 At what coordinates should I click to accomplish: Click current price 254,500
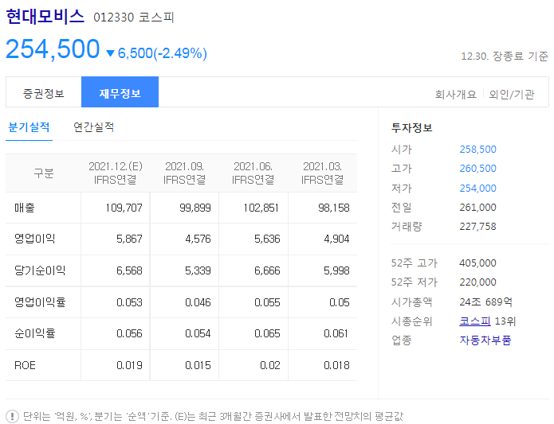tap(53, 49)
